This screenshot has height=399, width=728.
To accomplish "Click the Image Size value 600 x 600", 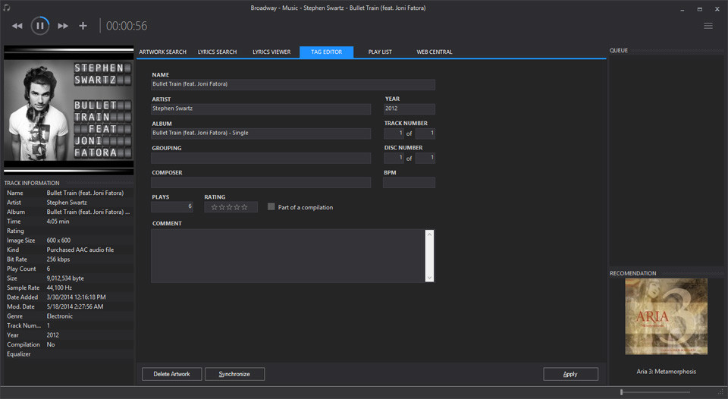I will click(x=58, y=240).
